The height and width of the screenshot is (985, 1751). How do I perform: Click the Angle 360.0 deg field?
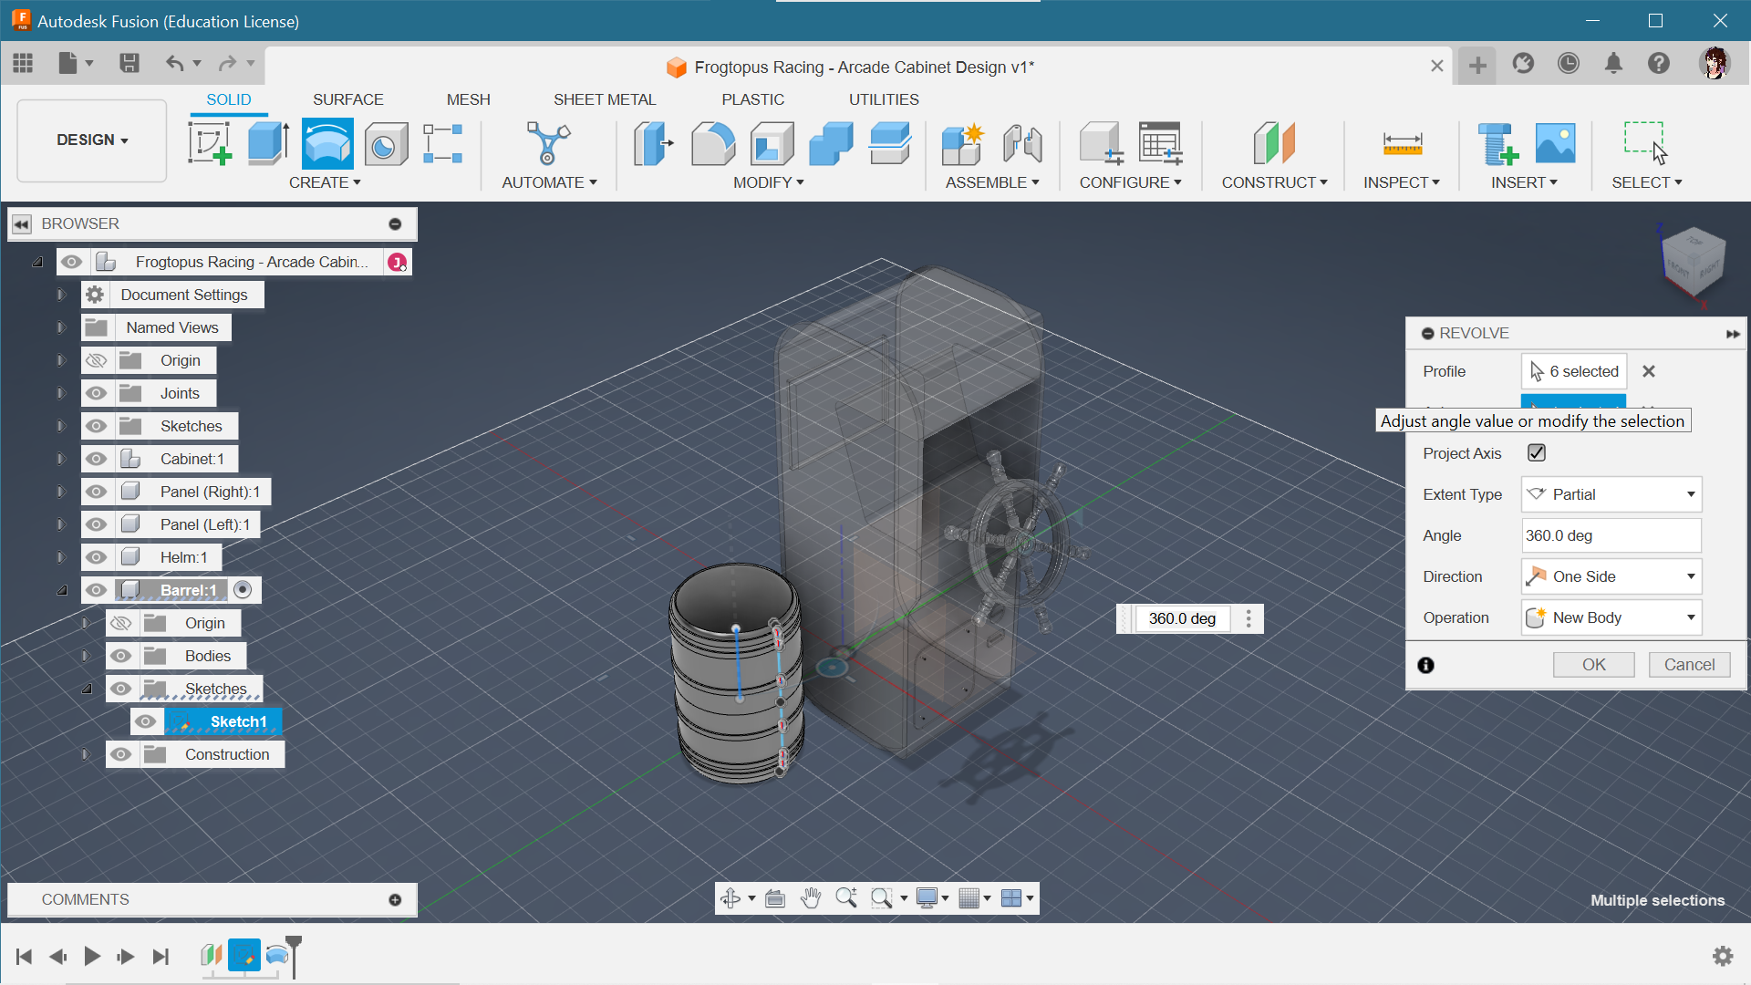click(x=1611, y=535)
